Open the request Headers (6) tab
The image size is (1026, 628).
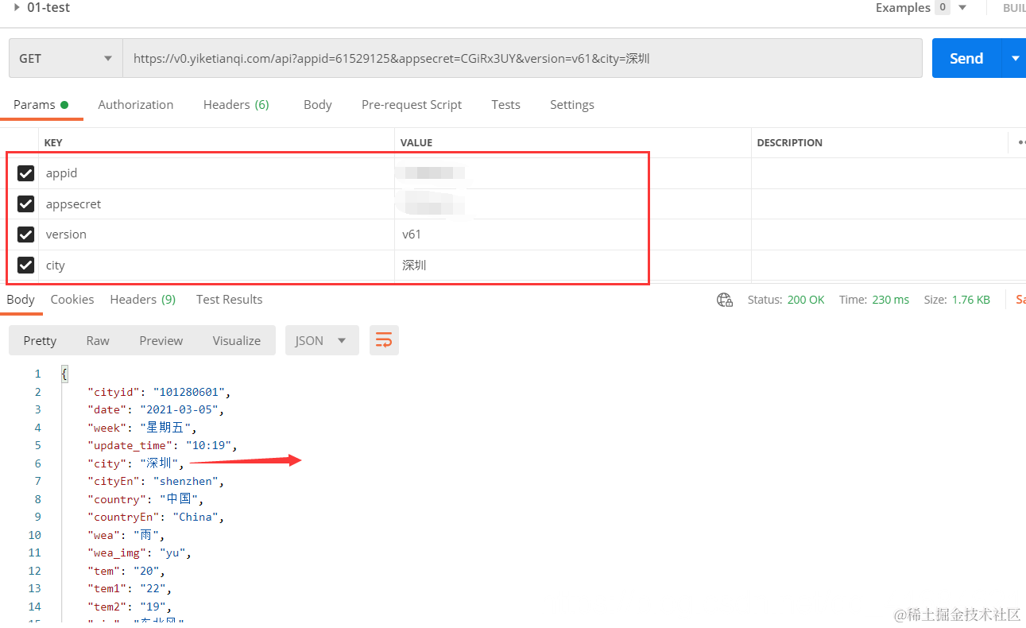(x=236, y=104)
